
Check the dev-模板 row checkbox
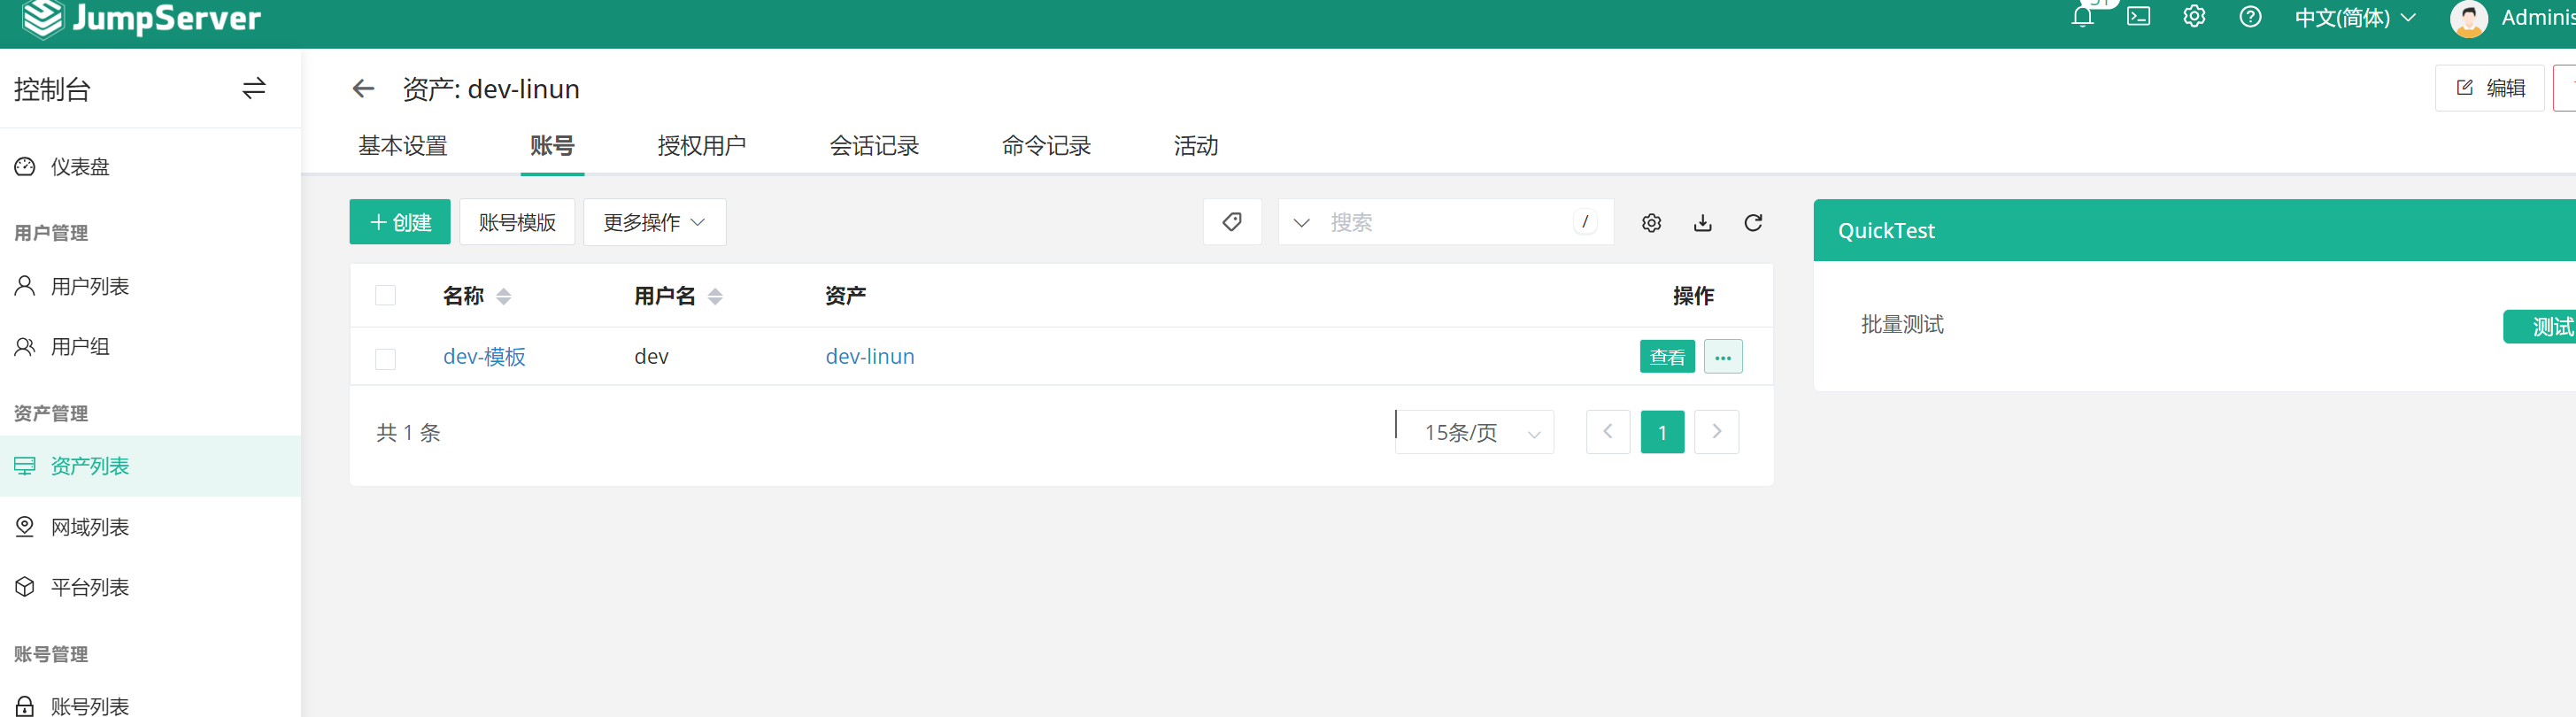point(385,359)
